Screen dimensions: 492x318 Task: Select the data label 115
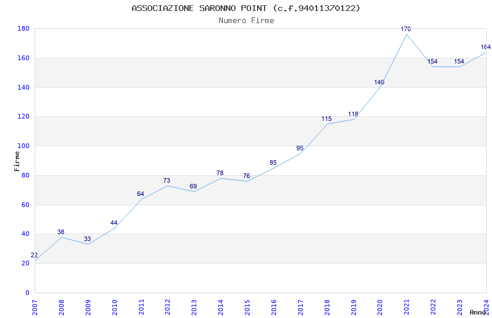pos(326,119)
